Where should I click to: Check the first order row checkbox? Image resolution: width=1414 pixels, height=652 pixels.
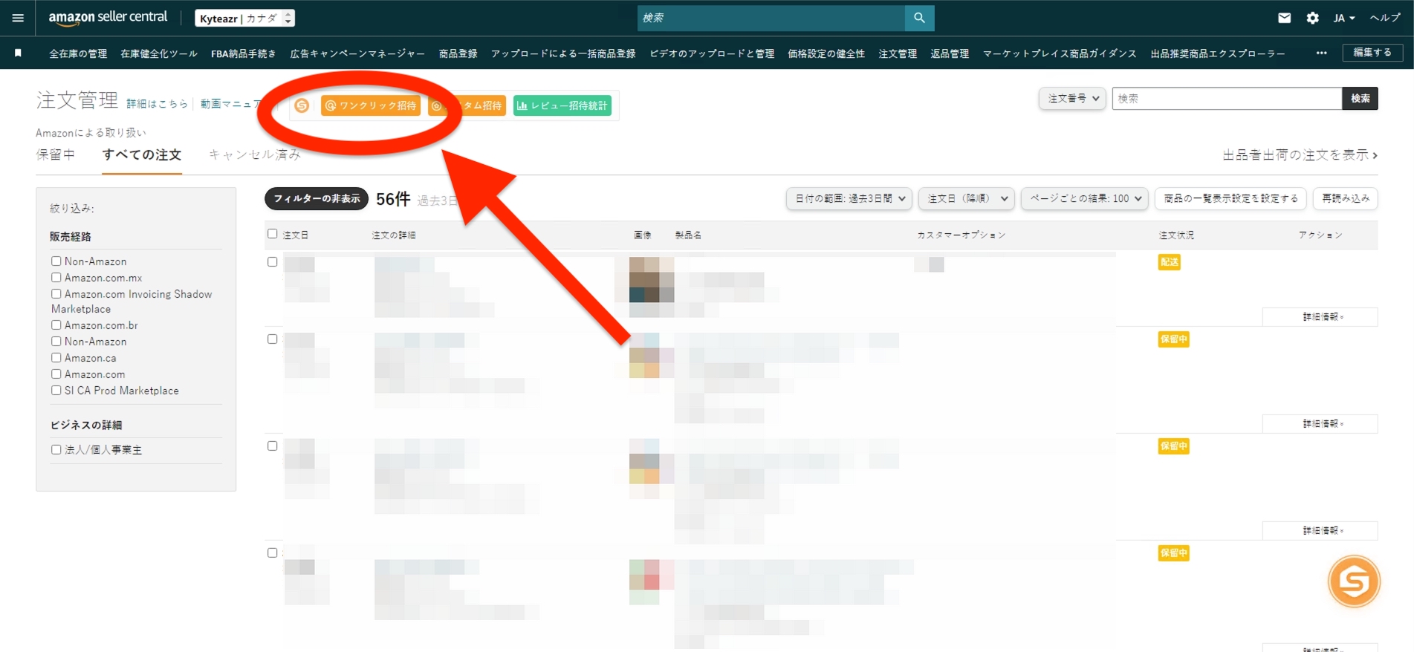[x=273, y=262]
